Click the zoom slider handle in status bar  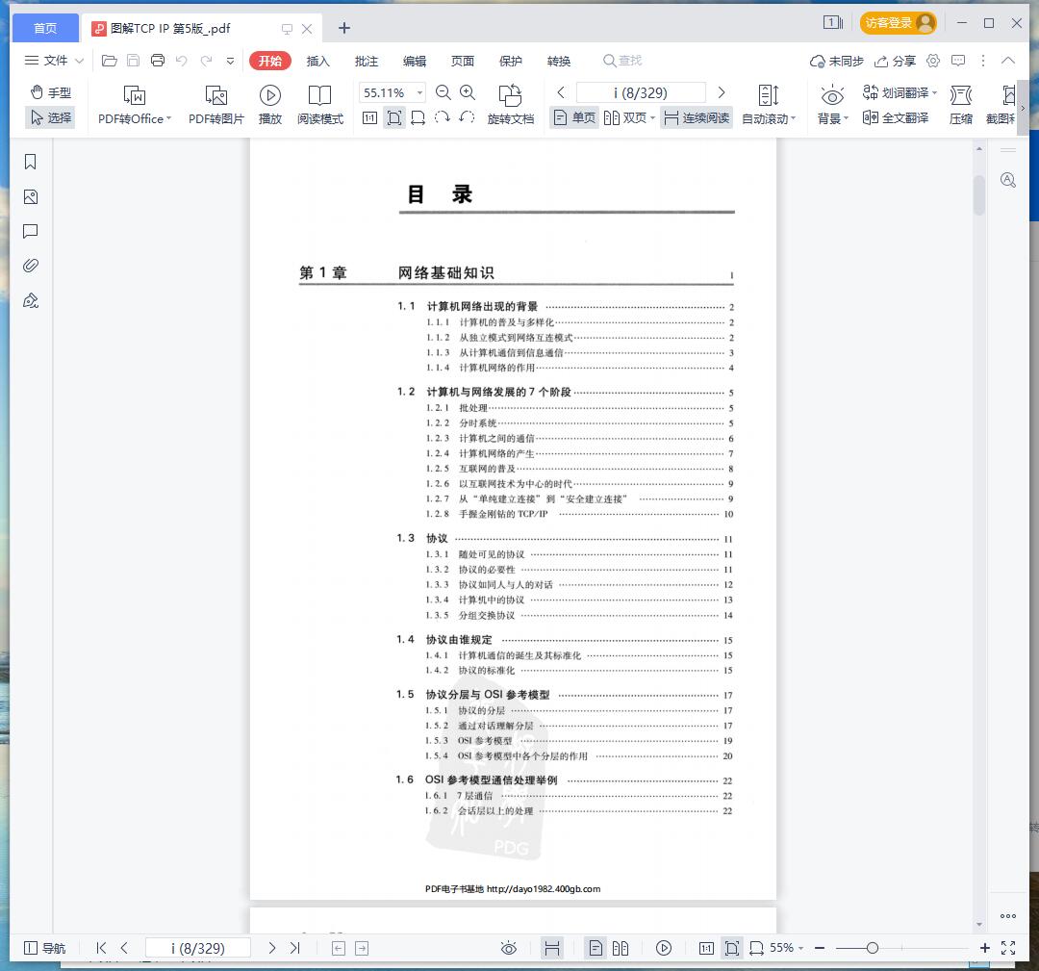[872, 948]
